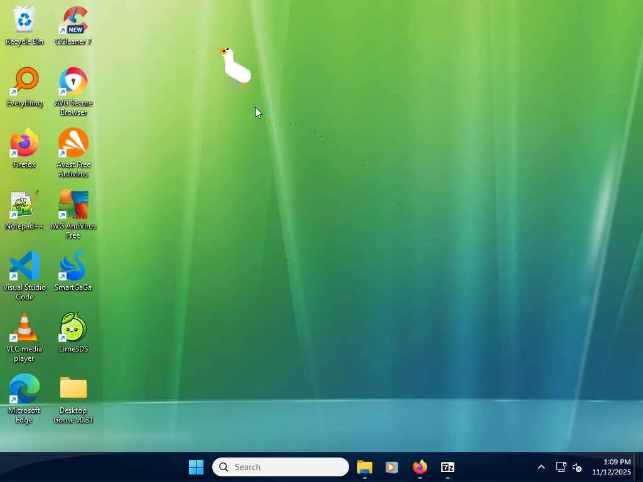Viewport: 643px width, 482px height.
Task: Select the VLC media player shortcut
Action: coord(24,337)
